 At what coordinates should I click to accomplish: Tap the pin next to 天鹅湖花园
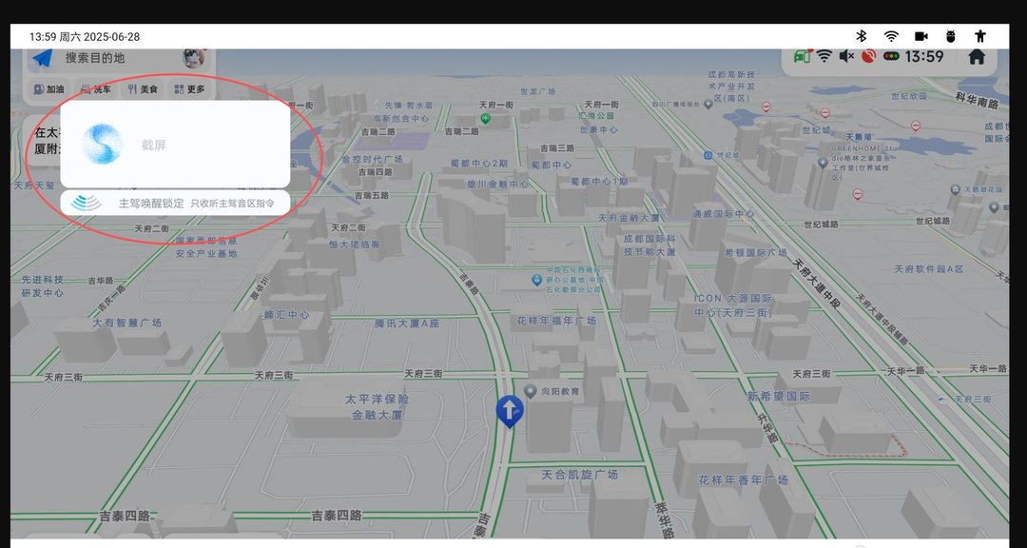[955, 189]
